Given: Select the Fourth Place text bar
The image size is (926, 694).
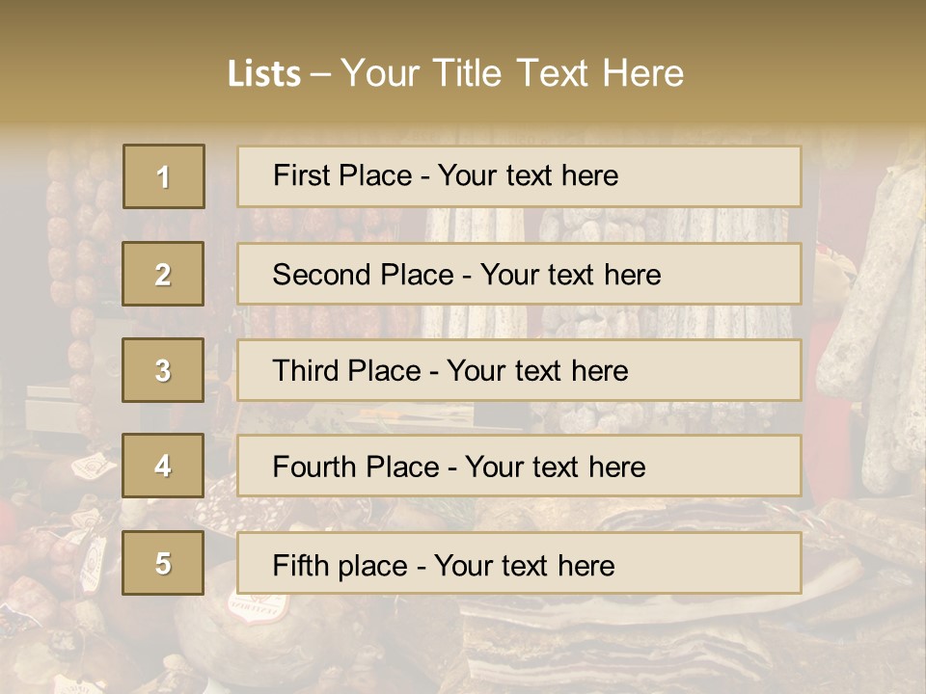Looking at the screenshot, I should pyautogui.click(x=519, y=467).
